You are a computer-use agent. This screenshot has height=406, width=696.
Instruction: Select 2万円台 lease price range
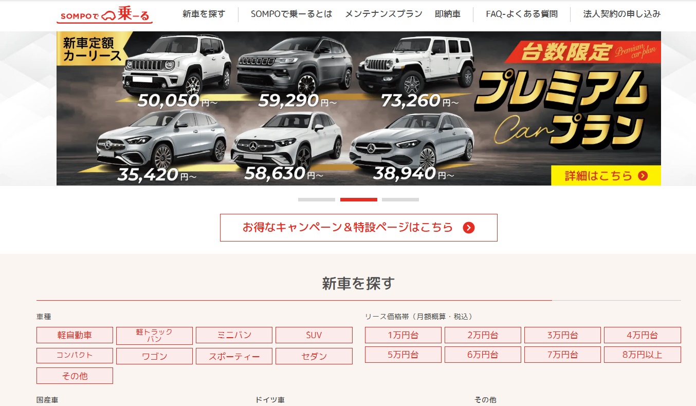(x=483, y=335)
